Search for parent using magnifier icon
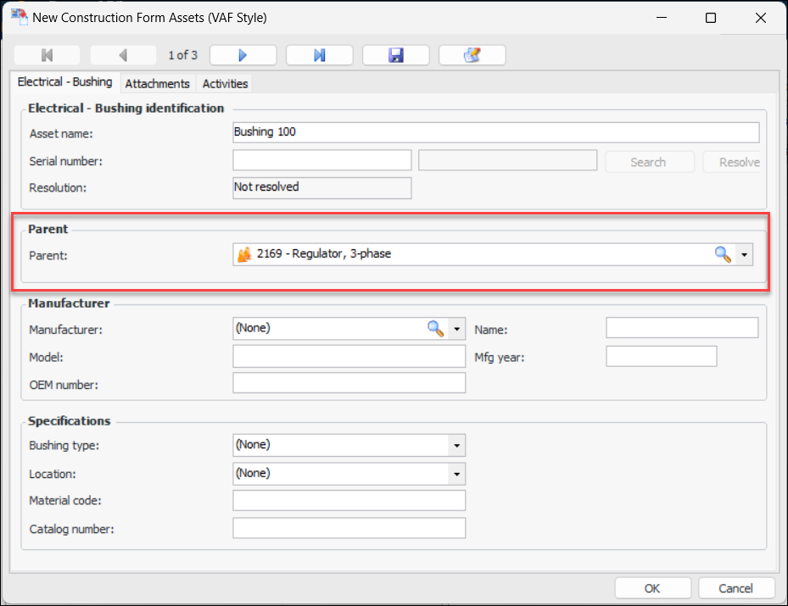788x606 pixels. (723, 254)
